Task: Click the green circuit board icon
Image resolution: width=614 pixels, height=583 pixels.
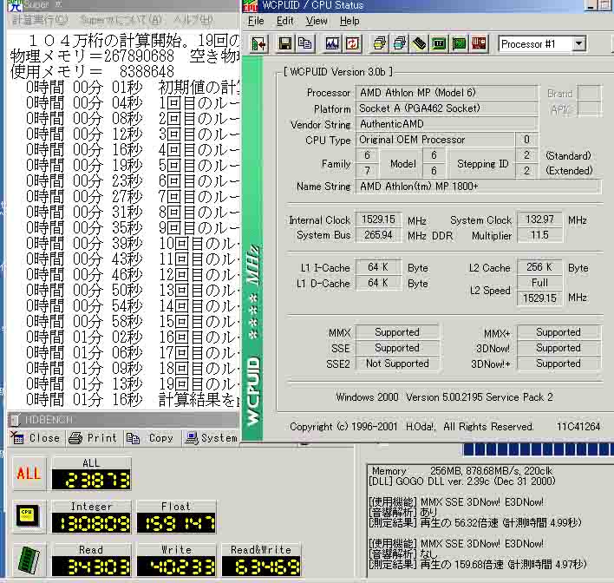Action: point(460,43)
